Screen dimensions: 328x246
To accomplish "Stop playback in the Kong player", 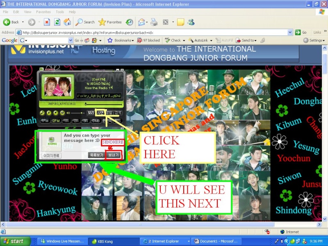I will 56,113.
